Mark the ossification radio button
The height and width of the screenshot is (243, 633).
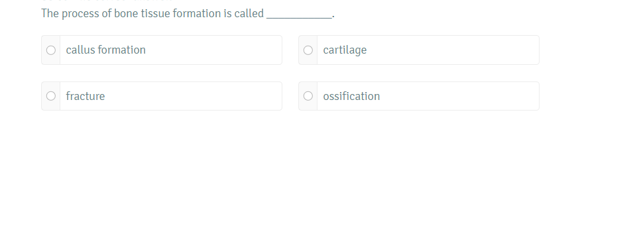click(308, 96)
